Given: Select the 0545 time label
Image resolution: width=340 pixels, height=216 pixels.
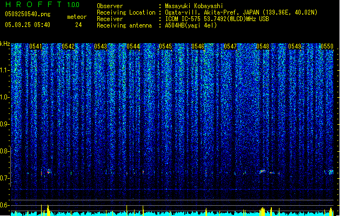Looking at the screenshot, I should (x=165, y=46).
